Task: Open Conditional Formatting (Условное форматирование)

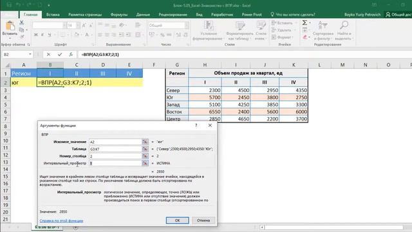Action: tap(208, 31)
